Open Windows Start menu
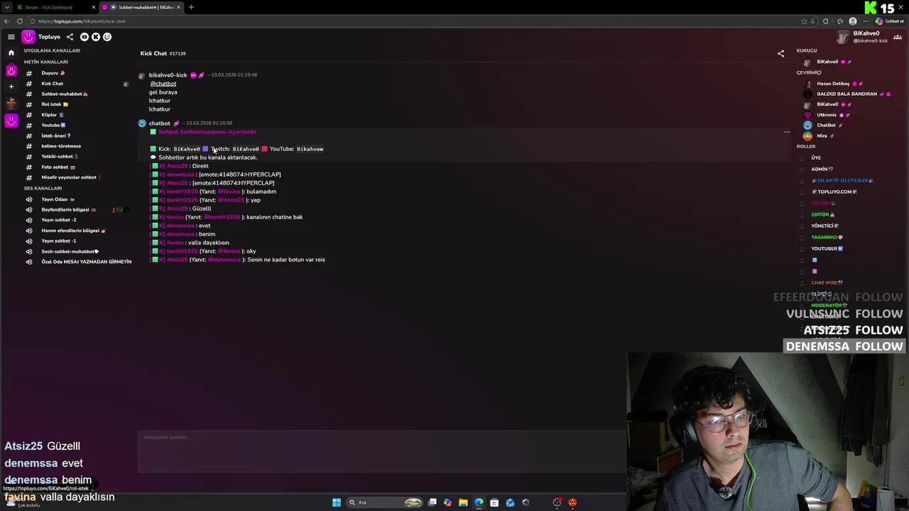 coord(337,502)
